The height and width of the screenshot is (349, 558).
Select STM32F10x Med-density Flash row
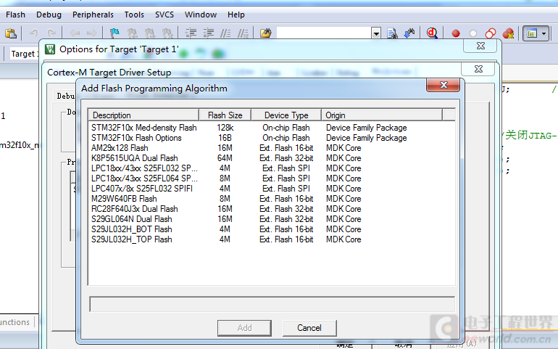(x=271, y=128)
